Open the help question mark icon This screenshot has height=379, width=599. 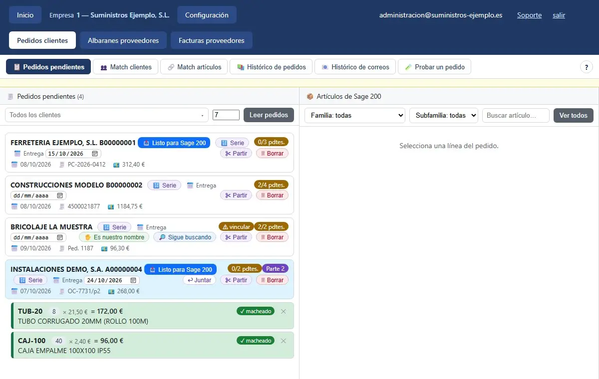pyautogui.click(x=586, y=67)
